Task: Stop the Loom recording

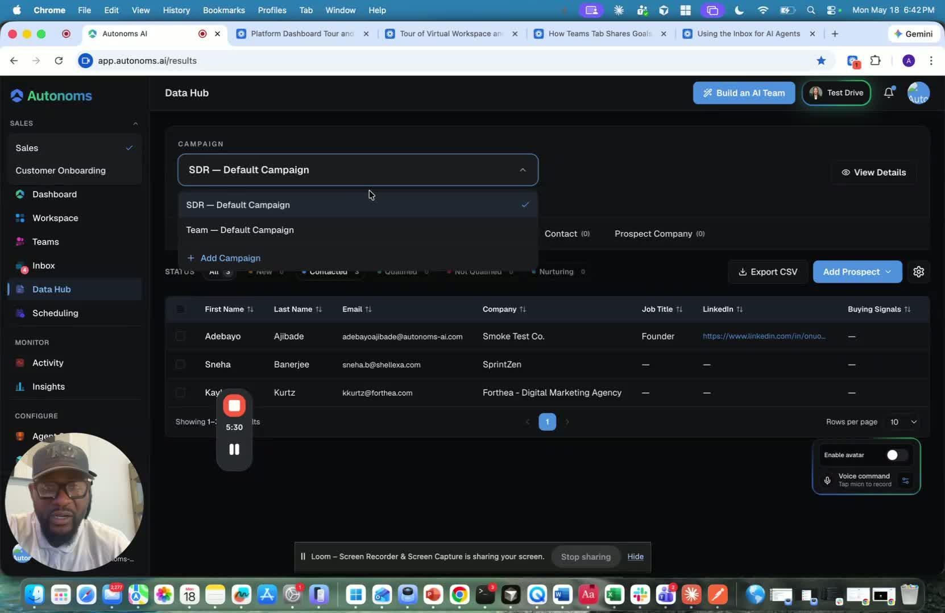Action: click(x=234, y=405)
